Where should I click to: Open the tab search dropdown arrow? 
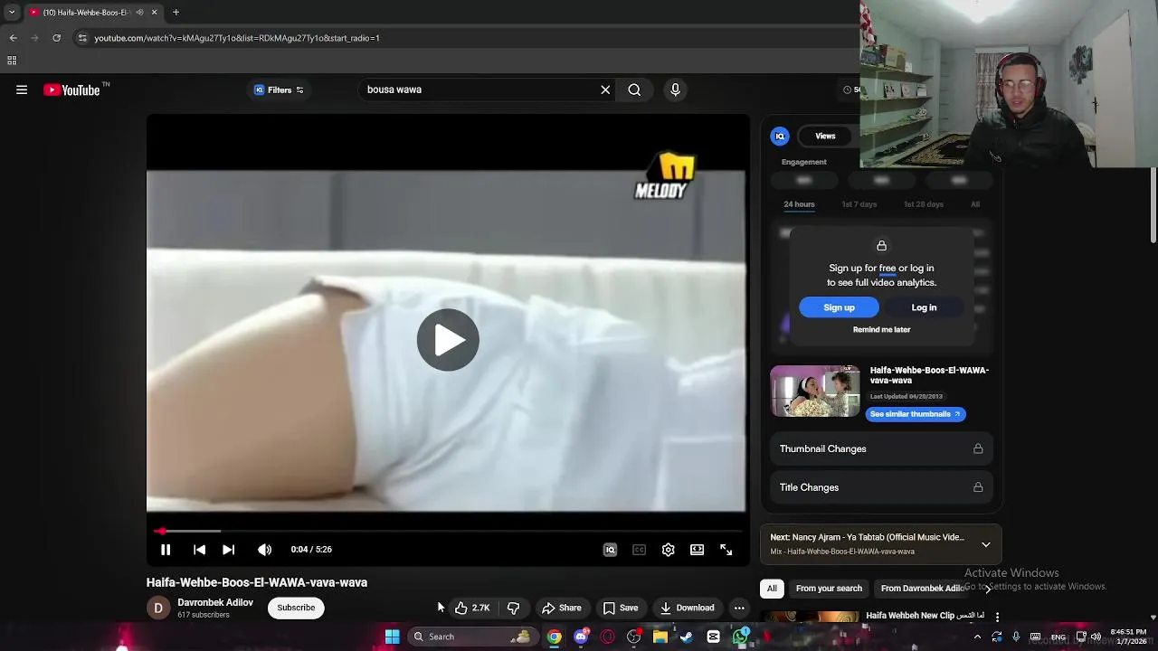(x=12, y=12)
